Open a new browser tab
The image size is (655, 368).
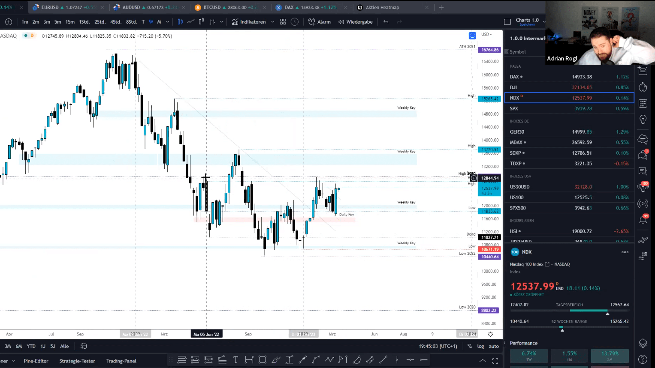441,7
